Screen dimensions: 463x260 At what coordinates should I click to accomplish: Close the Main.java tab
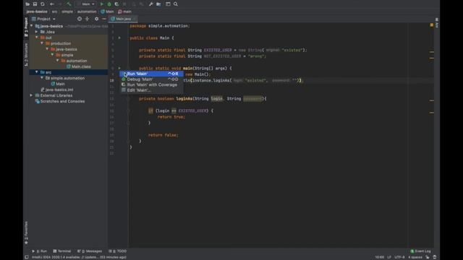pyautogui.click(x=135, y=19)
